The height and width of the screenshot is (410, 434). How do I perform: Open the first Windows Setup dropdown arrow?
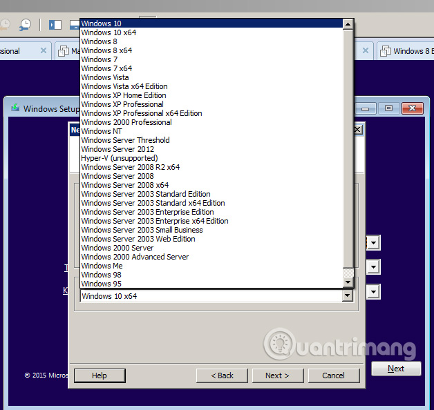(x=373, y=243)
